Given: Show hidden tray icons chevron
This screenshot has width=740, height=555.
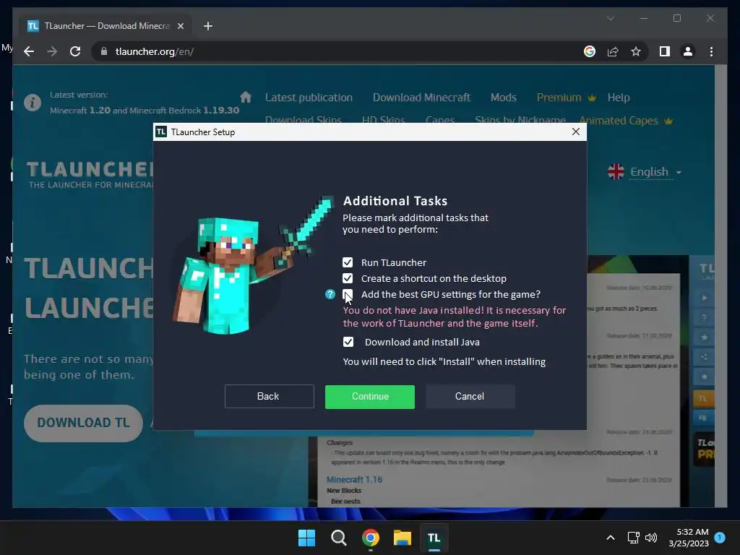Looking at the screenshot, I should 610,538.
